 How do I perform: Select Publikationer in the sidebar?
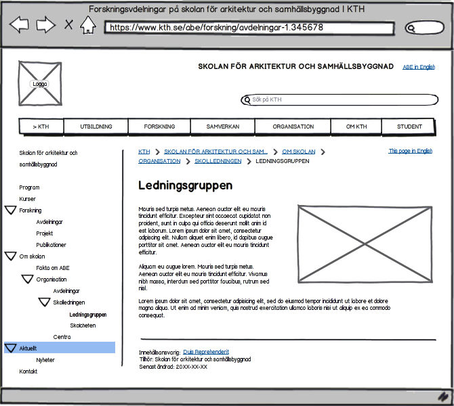(51, 245)
